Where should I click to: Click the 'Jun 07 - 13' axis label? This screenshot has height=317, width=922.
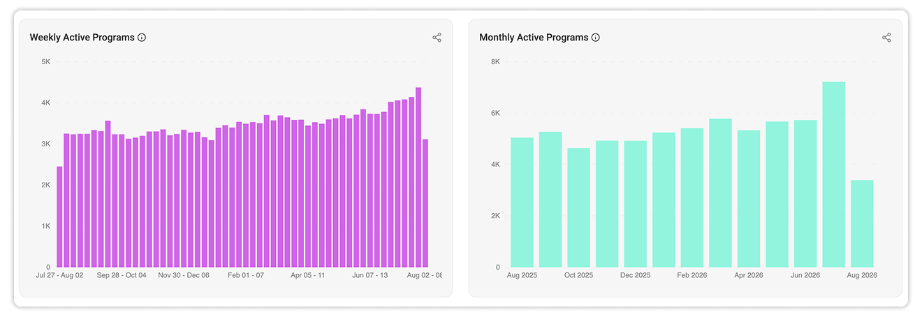coord(370,275)
